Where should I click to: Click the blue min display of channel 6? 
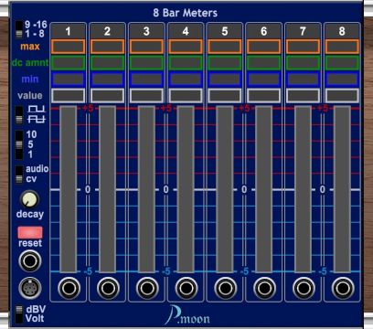coord(264,80)
